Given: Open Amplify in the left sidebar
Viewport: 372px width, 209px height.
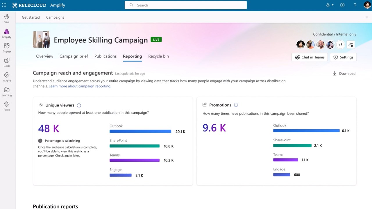Looking at the screenshot, I should coord(7,33).
